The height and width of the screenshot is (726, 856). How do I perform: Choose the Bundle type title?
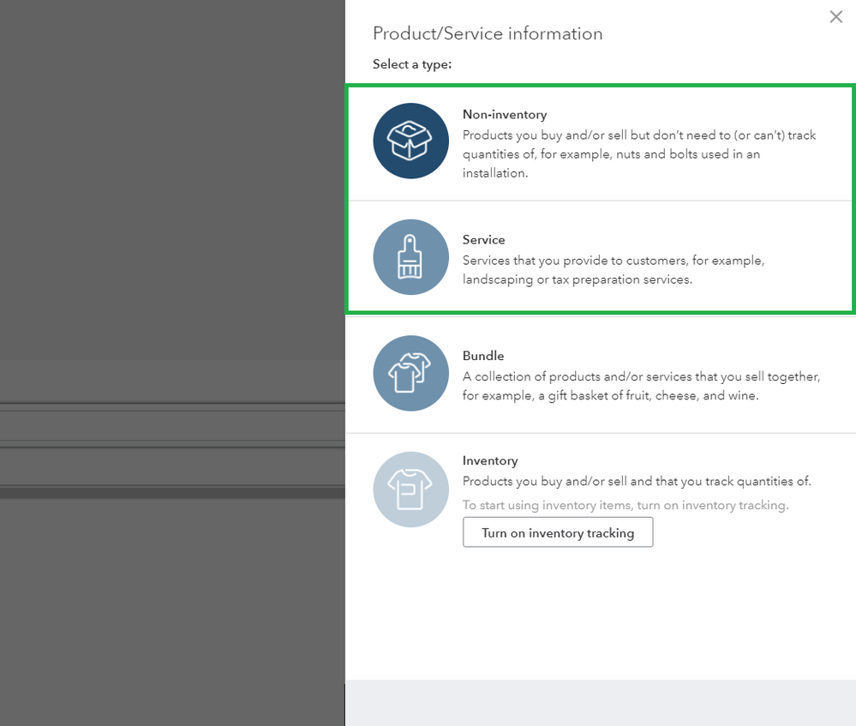[x=483, y=356]
